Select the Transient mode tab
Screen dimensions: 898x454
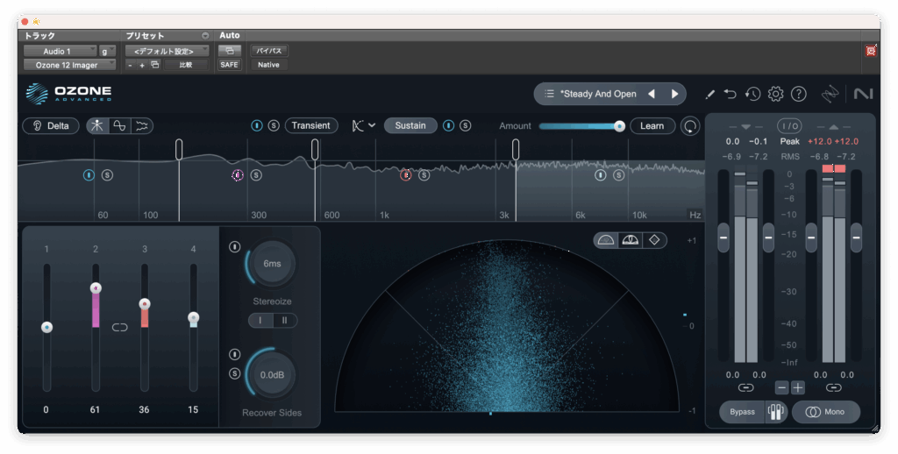click(x=310, y=125)
